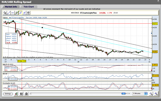Click the MACD 12 26 9 panel title
161x101 pixels.
pos(8,65)
